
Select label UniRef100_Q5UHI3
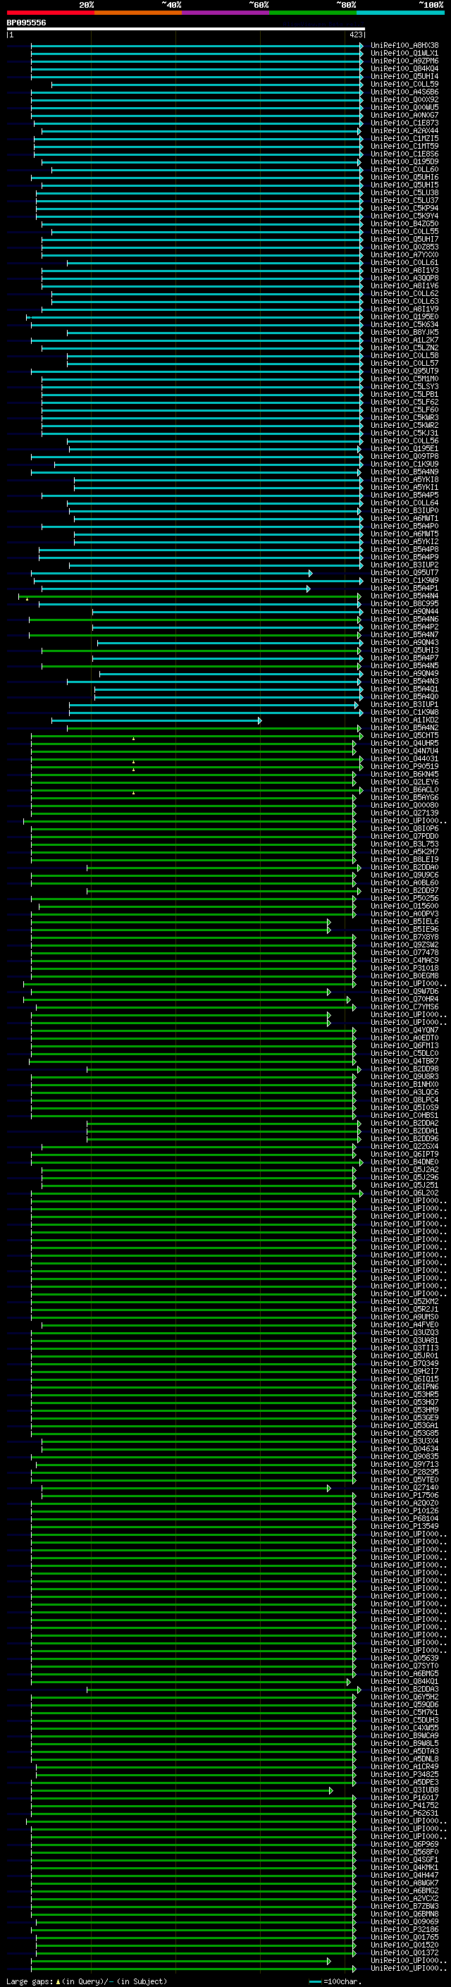[404, 651]
